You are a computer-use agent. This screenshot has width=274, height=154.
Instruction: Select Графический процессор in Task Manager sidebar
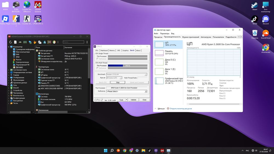tap(168, 81)
